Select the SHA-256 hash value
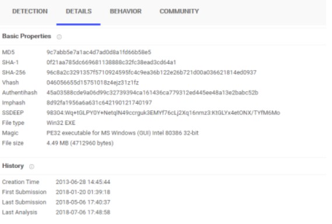Screen dimensions: 332x224 [151, 72]
